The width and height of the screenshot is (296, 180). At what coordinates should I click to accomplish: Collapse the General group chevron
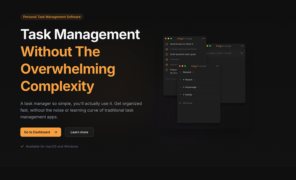coord(180,72)
